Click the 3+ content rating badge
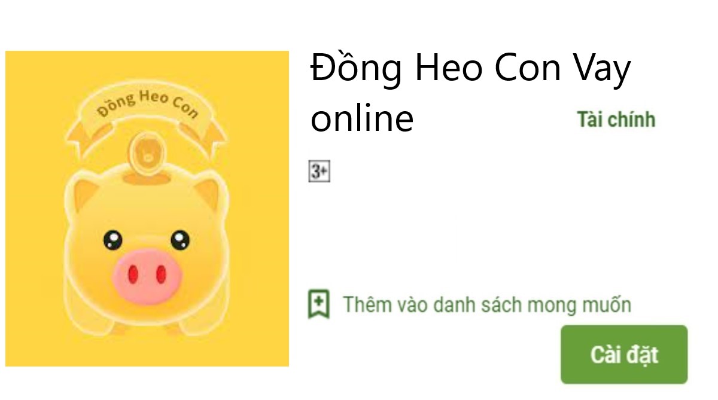 320,172
